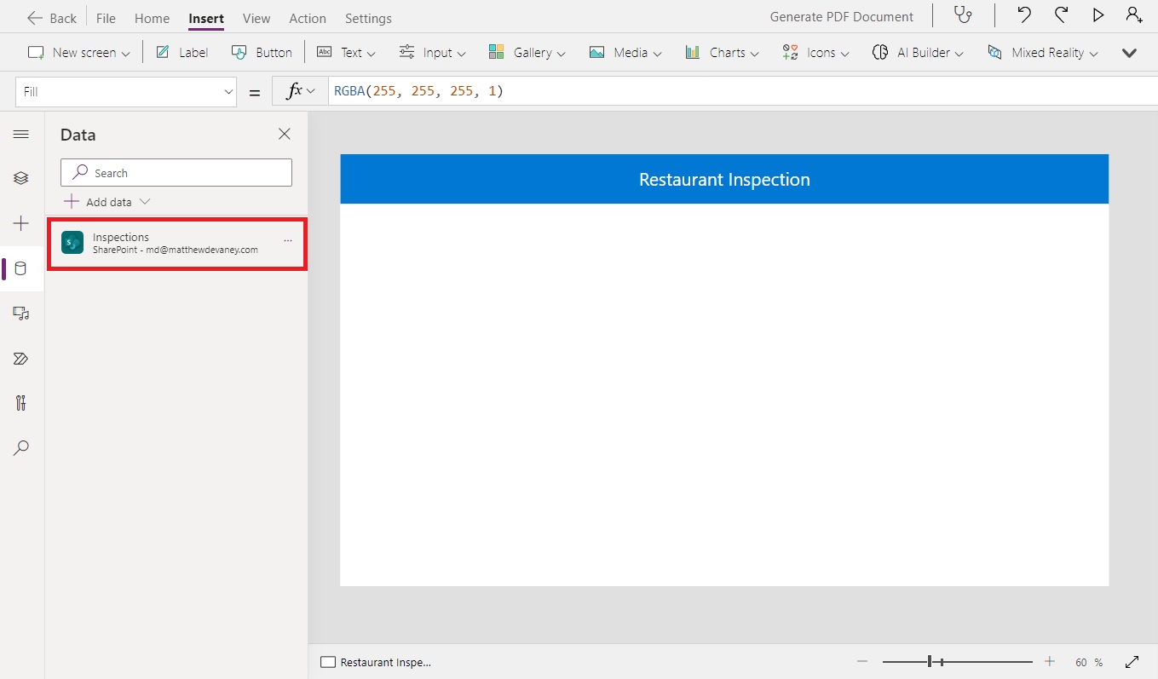Open Power Automate flows from the left rail
The height and width of the screenshot is (679, 1158).
(21, 358)
